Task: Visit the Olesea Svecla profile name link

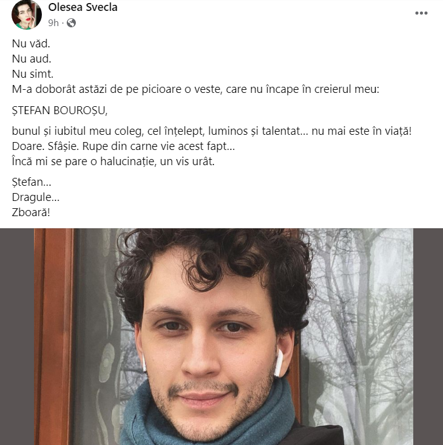Action: pyautogui.click(x=83, y=7)
